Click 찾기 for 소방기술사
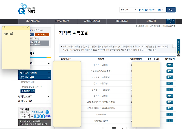Viewport: 182px width, 129px height. [x=170, y=115]
